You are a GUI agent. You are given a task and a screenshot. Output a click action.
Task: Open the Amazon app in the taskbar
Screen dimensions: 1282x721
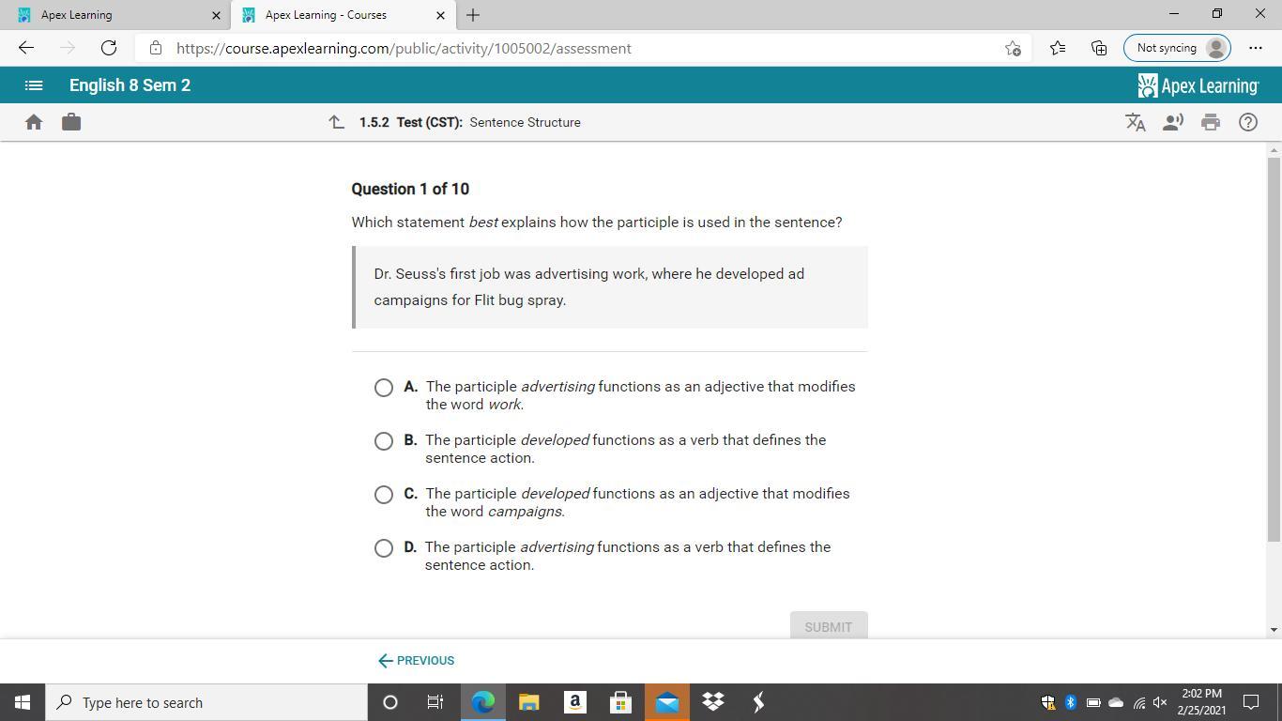575,702
